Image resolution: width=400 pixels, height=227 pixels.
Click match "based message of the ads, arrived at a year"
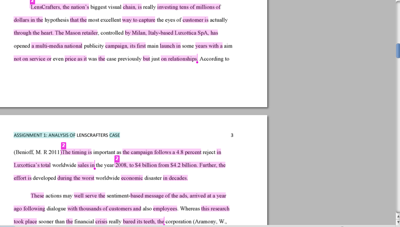[178, 196]
